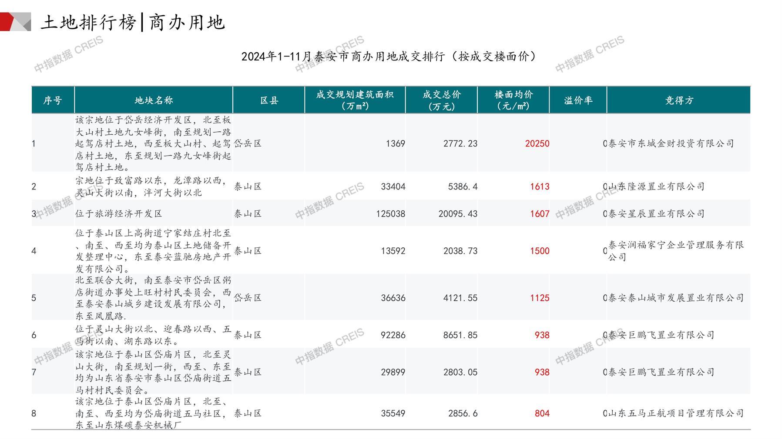Select the red floor price value 20250
The height and width of the screenshot is (439, 782).
(x=537, y=143)
